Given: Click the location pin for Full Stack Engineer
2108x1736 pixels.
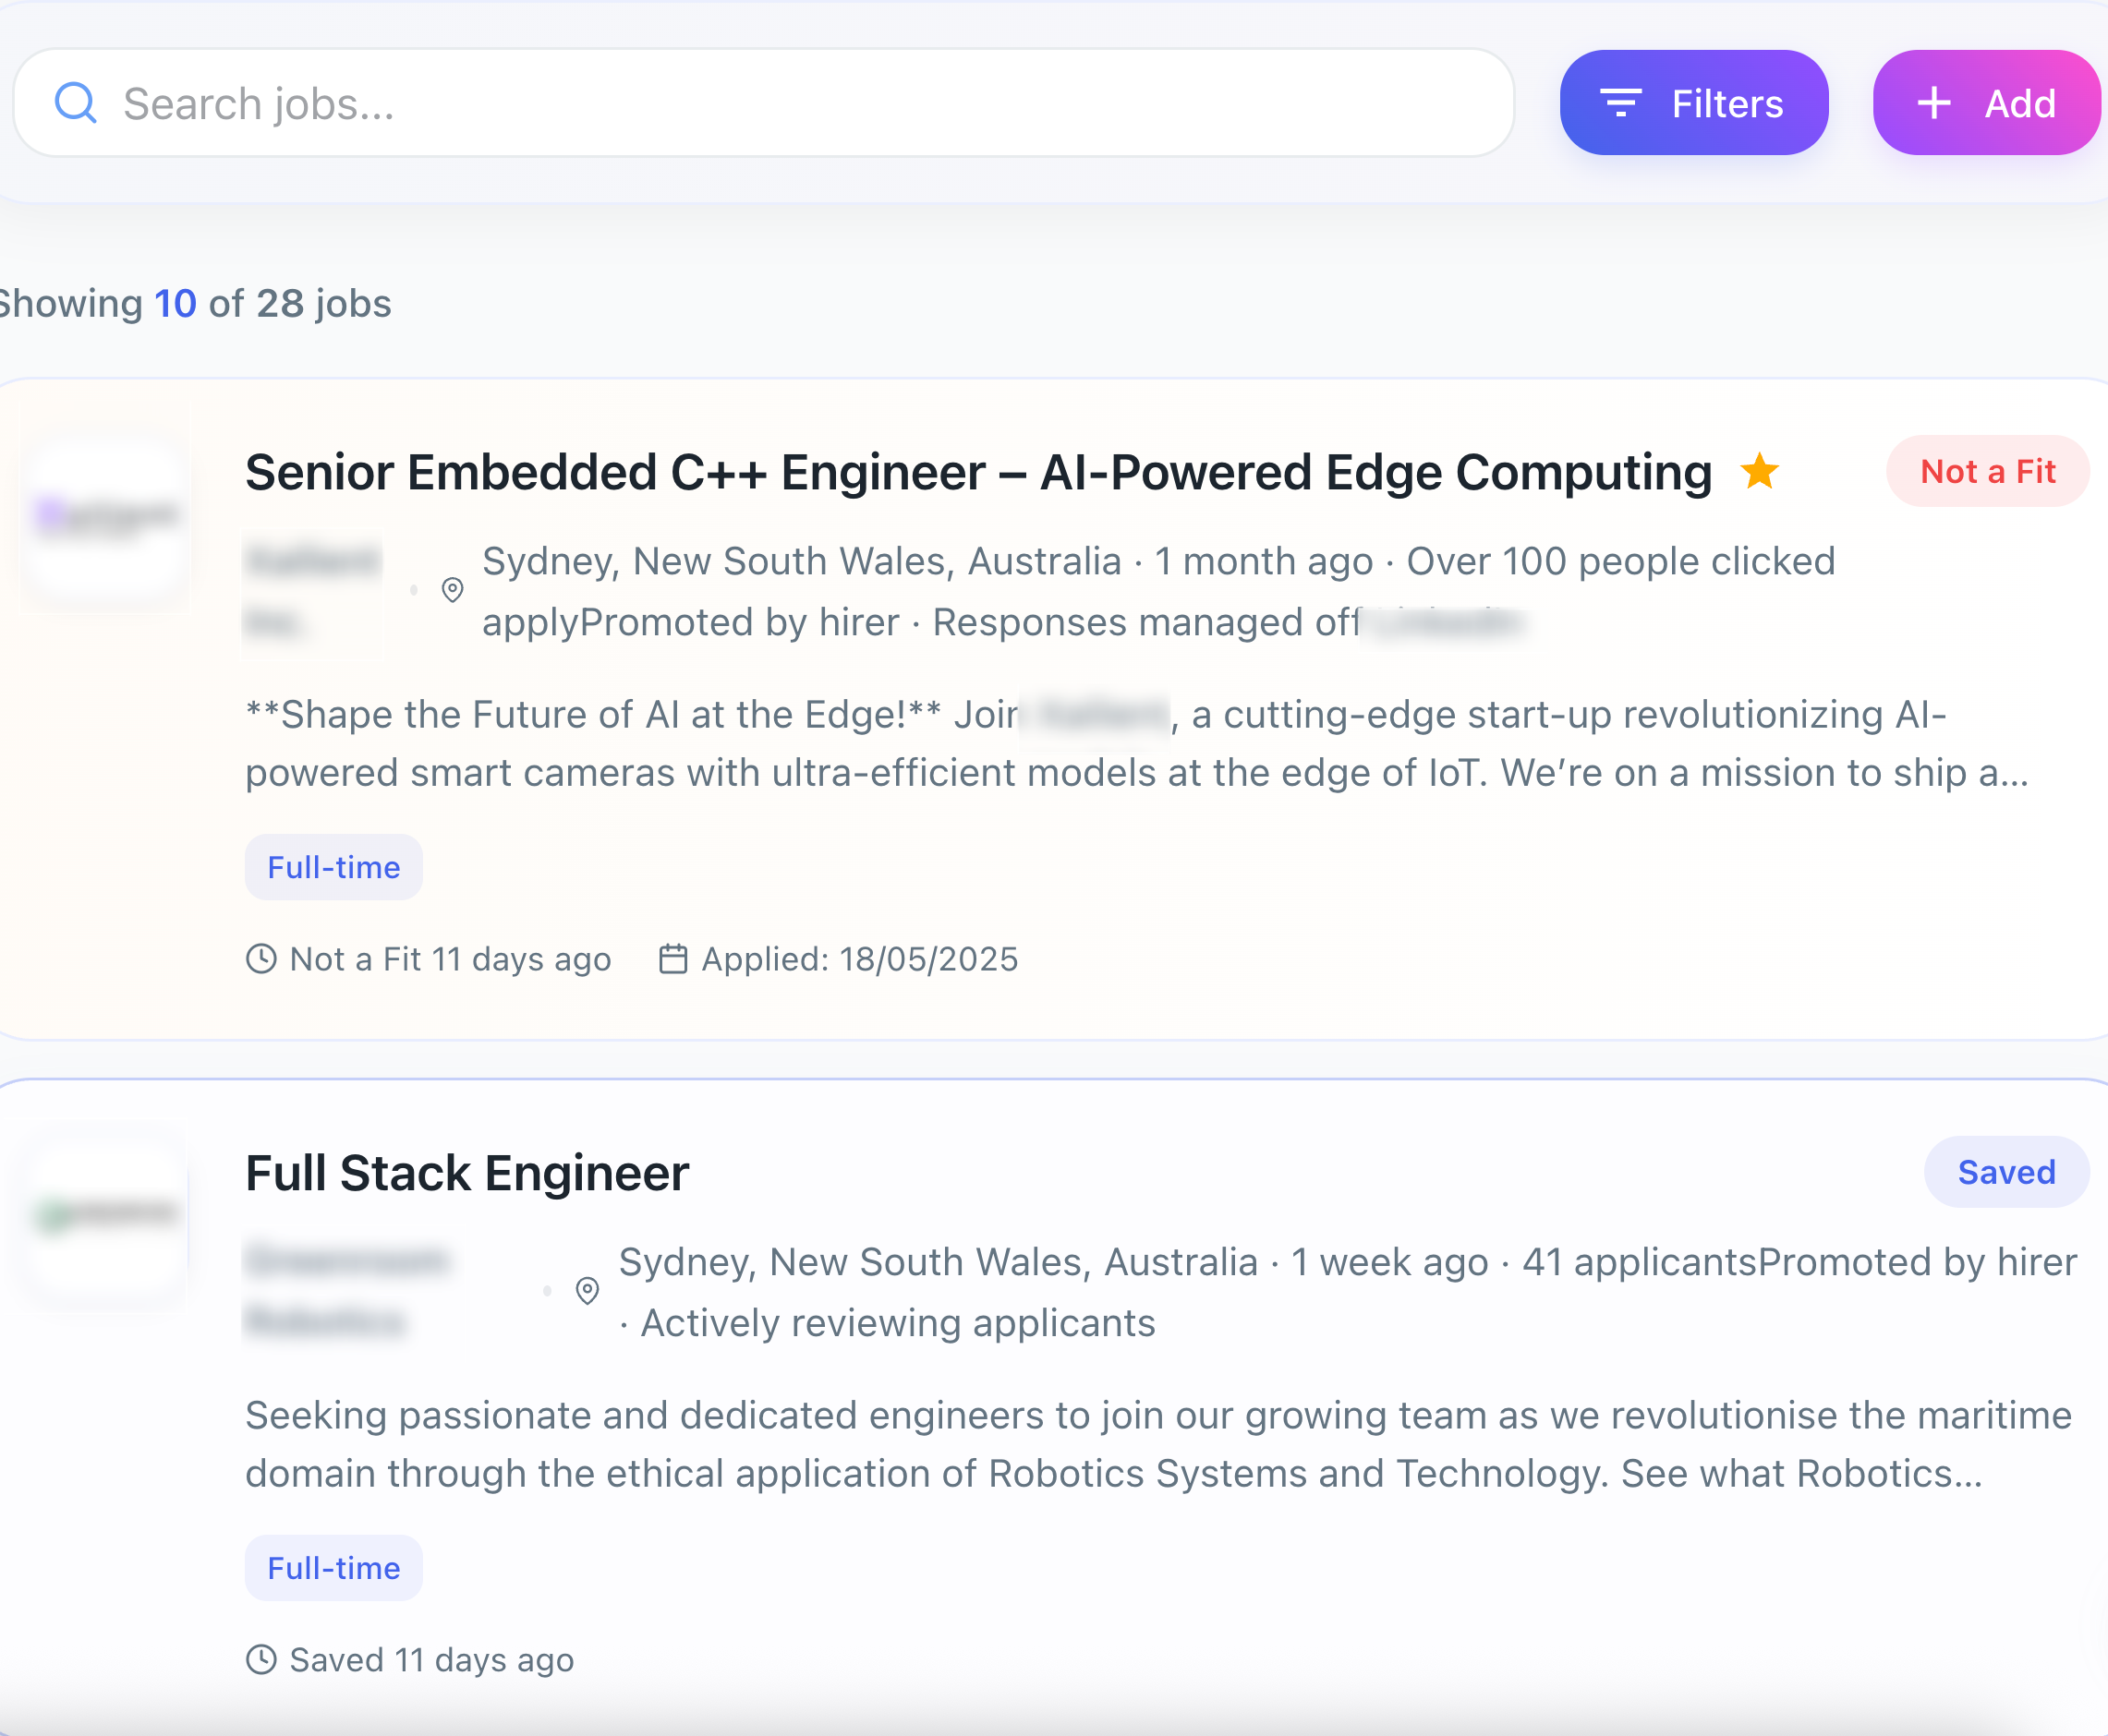Looking at the screenshot, I should click(587, 1292).
